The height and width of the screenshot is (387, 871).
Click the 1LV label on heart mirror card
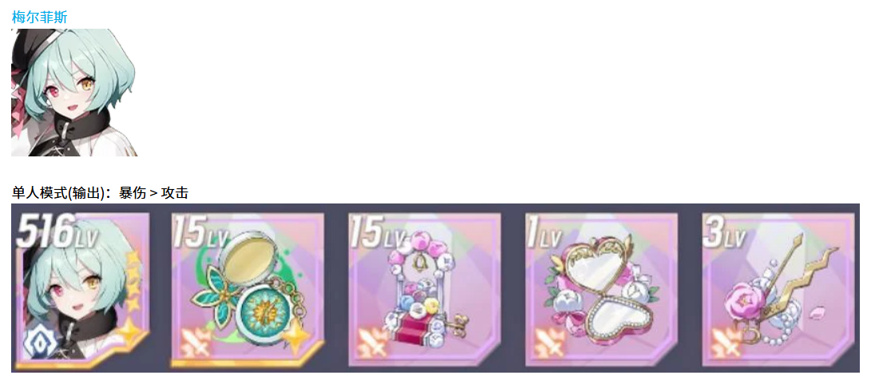(544, 232)
